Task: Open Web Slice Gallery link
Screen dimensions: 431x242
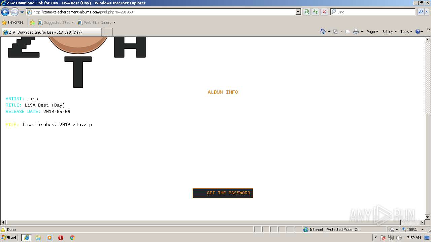Action: click(x=95, y=23)
